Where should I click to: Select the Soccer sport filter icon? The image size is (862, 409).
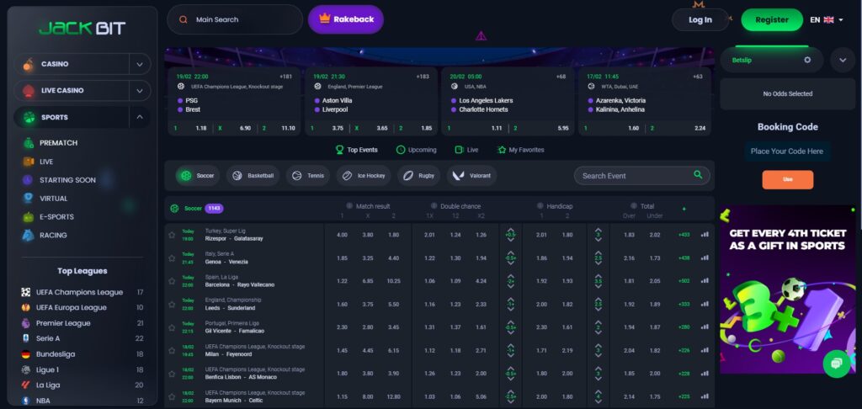pos(186,176)
